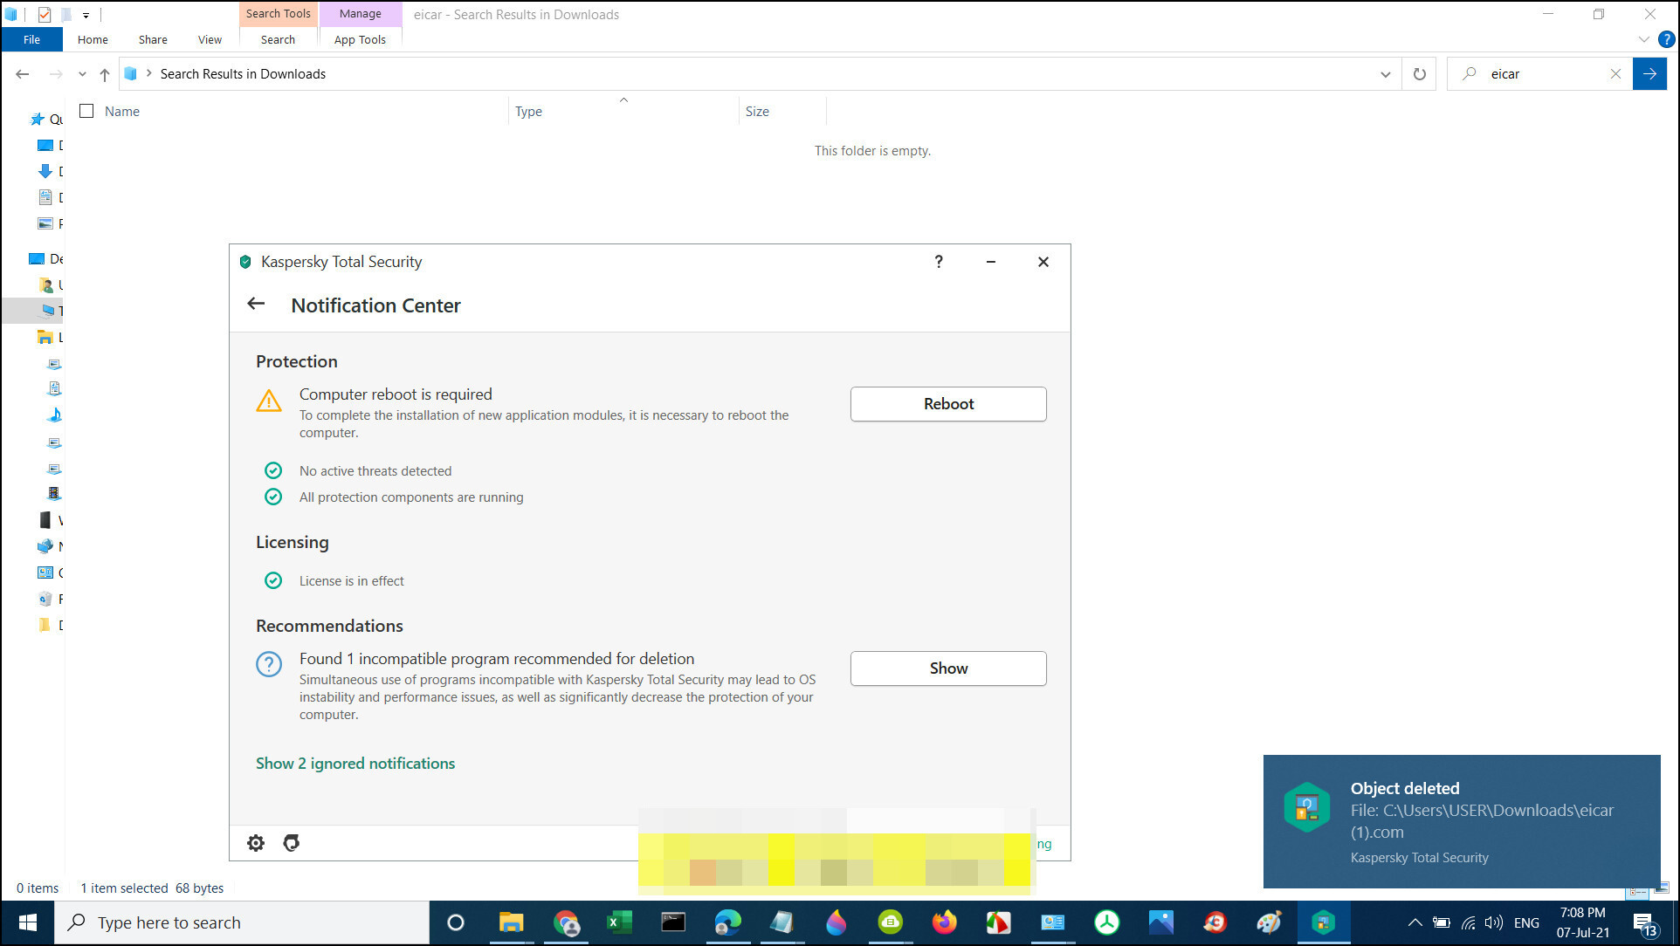Click the File Explorer up arrow
The width and height of the screenshot is (1680, 946).
105,74
